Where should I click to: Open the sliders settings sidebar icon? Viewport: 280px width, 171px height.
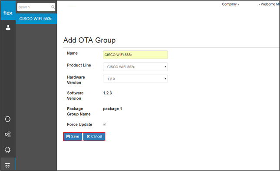7,165
